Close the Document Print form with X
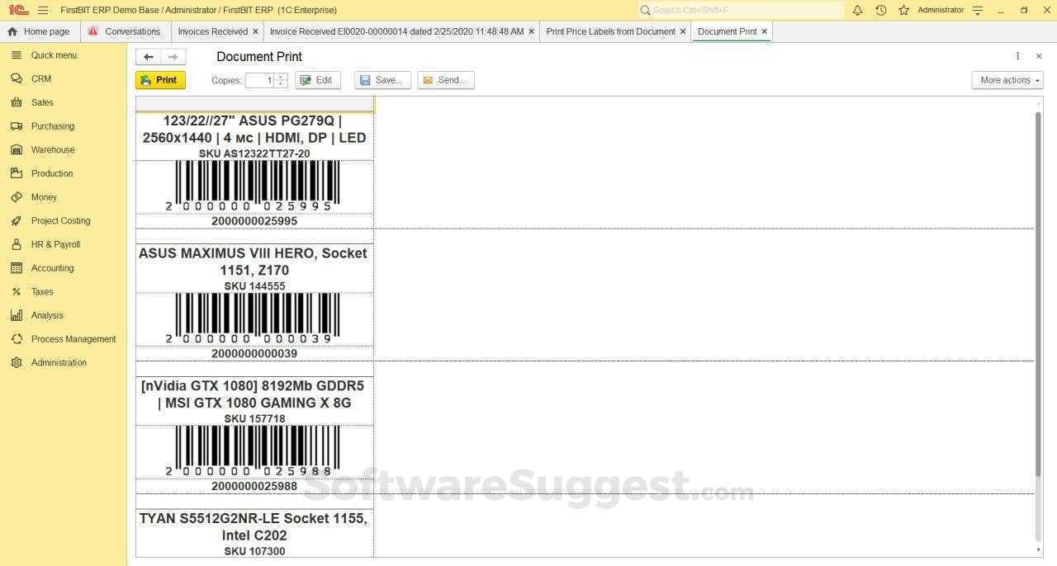1057x566 pixels. pyautogui.click(x=1039, y=56)
